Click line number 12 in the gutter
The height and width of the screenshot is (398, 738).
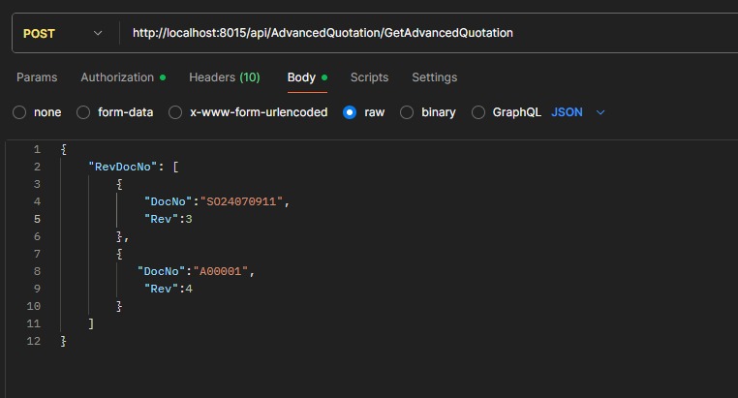point(36,341)
